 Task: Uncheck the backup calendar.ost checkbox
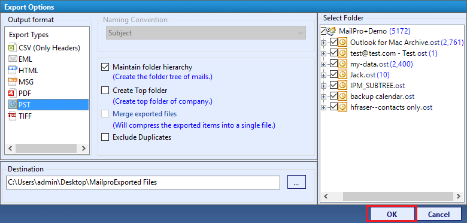(x=334, y=96)
